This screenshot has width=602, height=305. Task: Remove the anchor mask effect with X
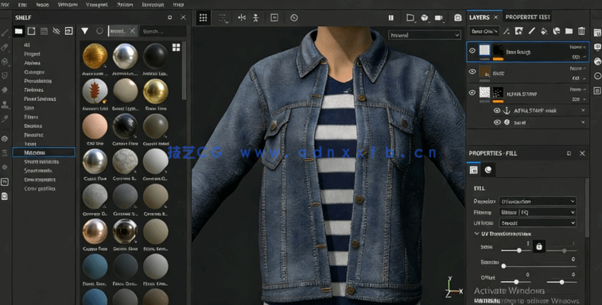pos(583,110)
